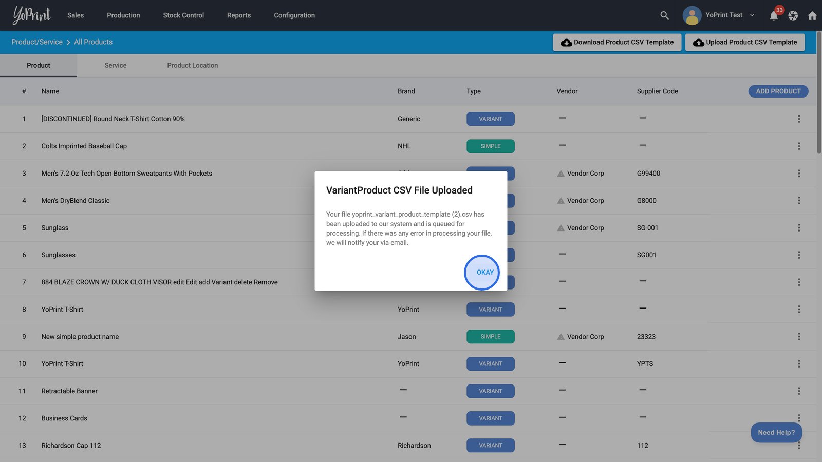
Task: Click the ADD PRODUCT button
Action: [778, 91]
